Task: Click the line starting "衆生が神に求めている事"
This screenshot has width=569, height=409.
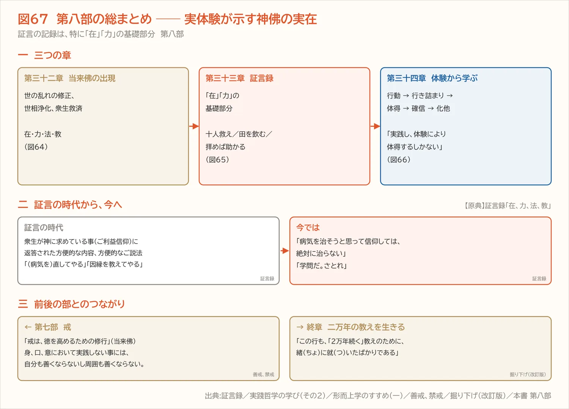Action: coord(81,241)
